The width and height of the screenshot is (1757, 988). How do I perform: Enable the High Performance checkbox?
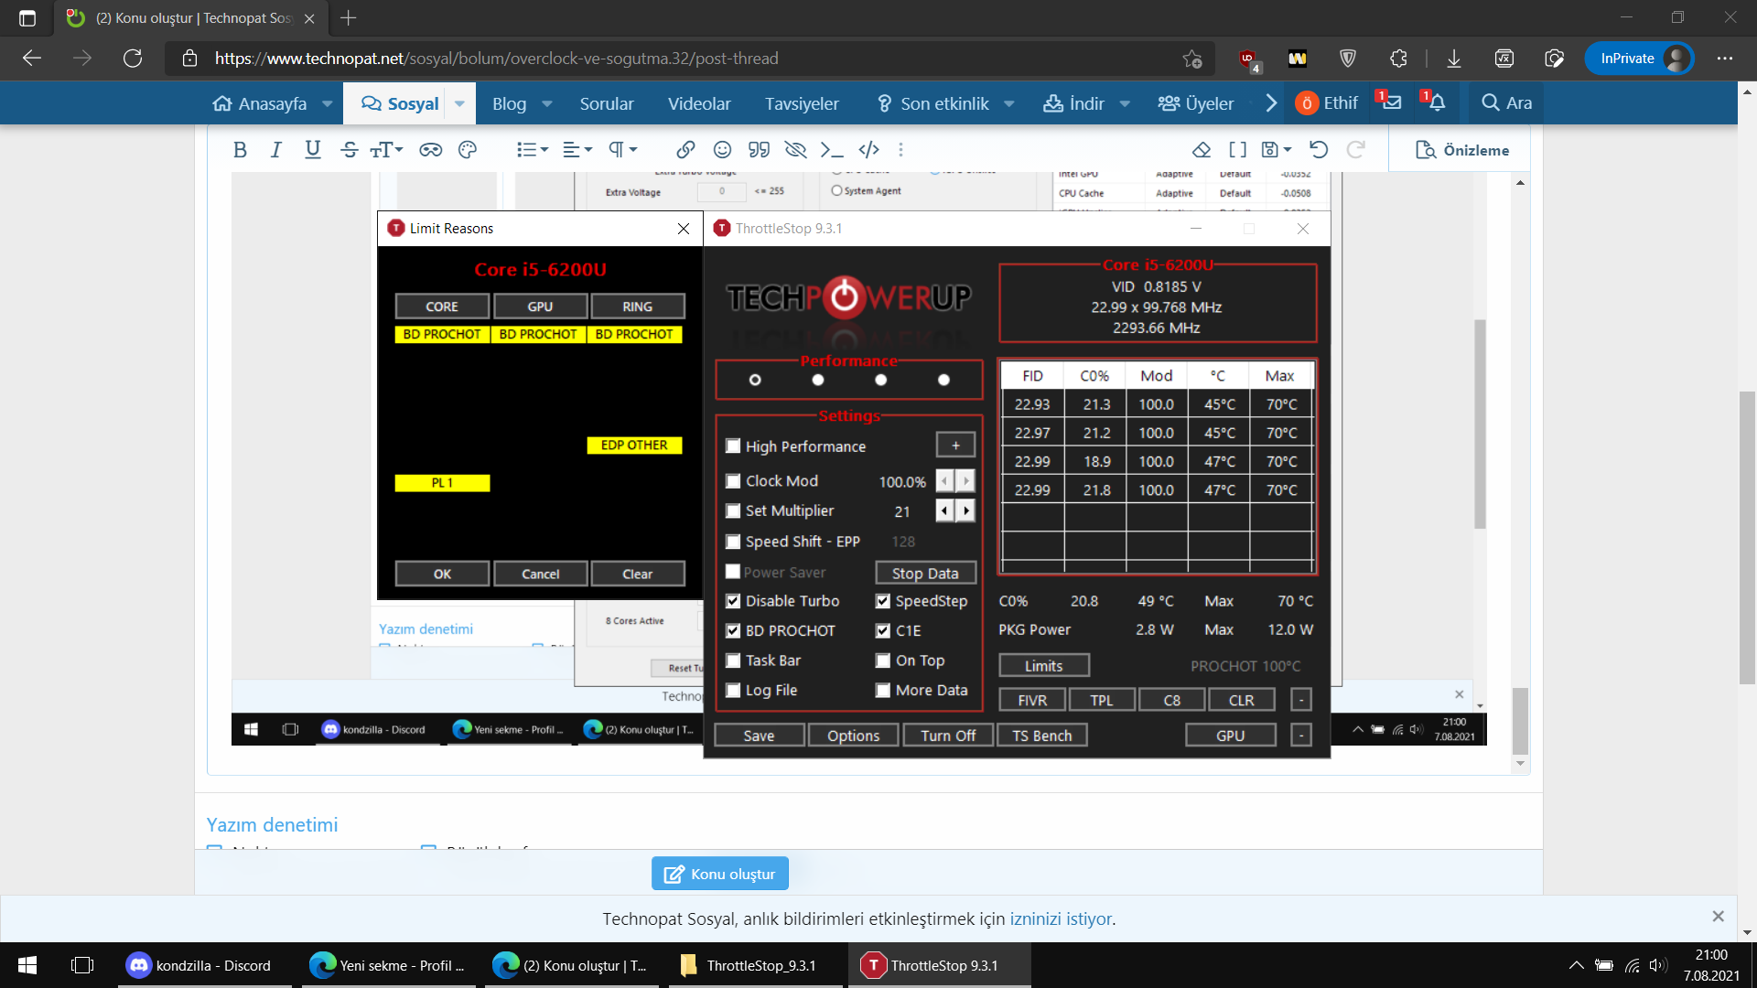(x=733, y=446)
